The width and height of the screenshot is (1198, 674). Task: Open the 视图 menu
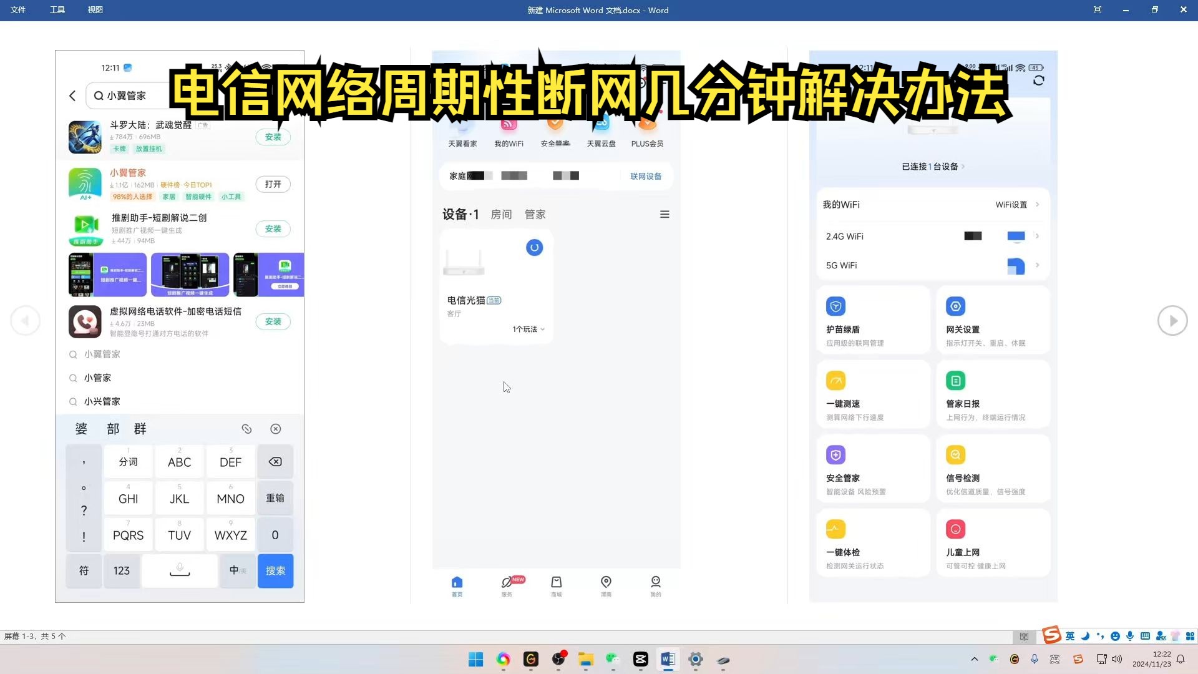(x=95, y=10)
